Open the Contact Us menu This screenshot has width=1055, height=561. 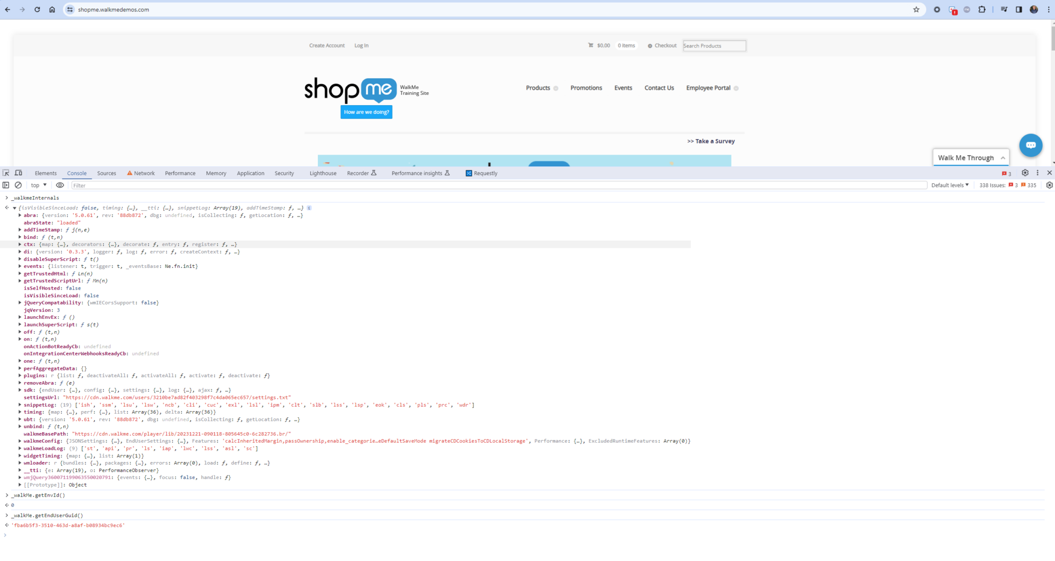(659, 88)
